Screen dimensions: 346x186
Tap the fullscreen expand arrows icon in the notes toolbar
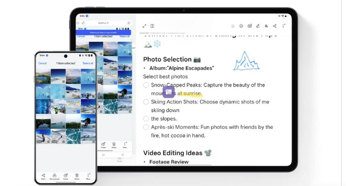144,26
